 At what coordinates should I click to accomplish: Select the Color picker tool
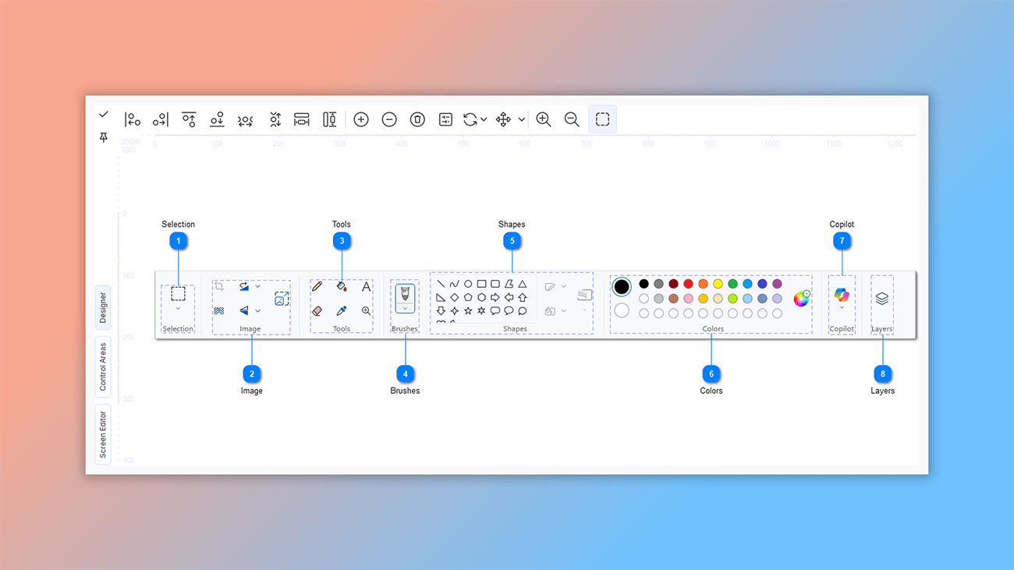click(342, 310)
